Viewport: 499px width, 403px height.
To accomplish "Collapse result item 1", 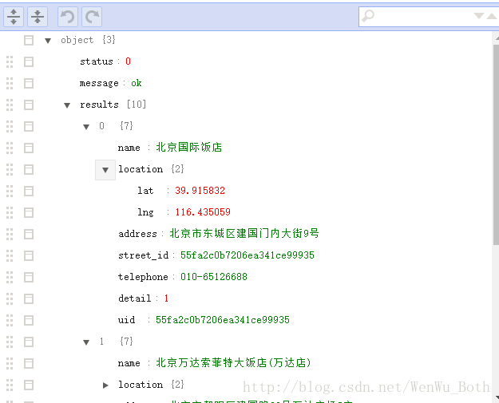I will pos(86,342).
